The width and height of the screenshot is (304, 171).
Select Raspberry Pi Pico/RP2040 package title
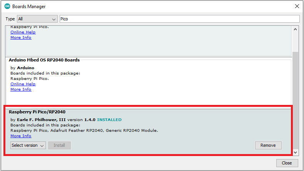coord(37,112)
